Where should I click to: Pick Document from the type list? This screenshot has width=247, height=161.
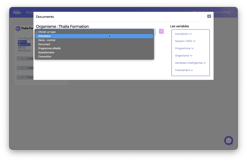point(44,44)
